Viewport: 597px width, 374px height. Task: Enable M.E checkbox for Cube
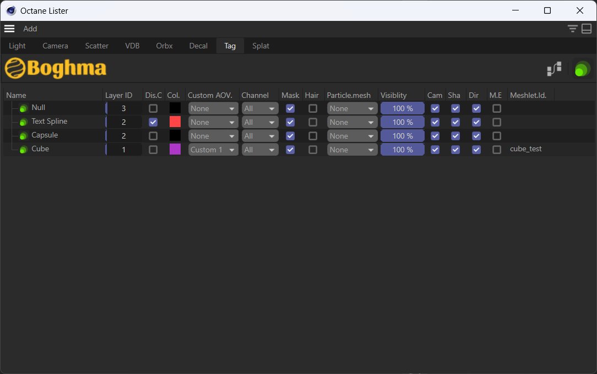point(496,150)
